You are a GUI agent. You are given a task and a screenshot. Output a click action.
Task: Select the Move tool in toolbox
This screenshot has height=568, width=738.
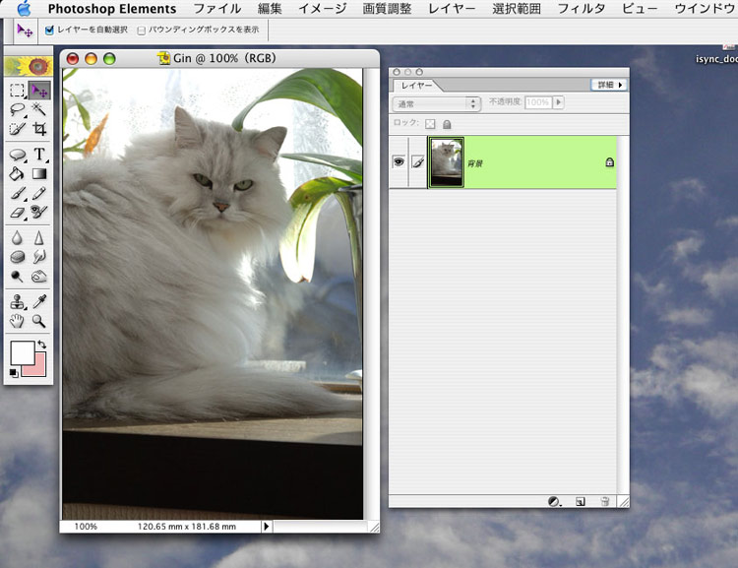tap(39, 91)
